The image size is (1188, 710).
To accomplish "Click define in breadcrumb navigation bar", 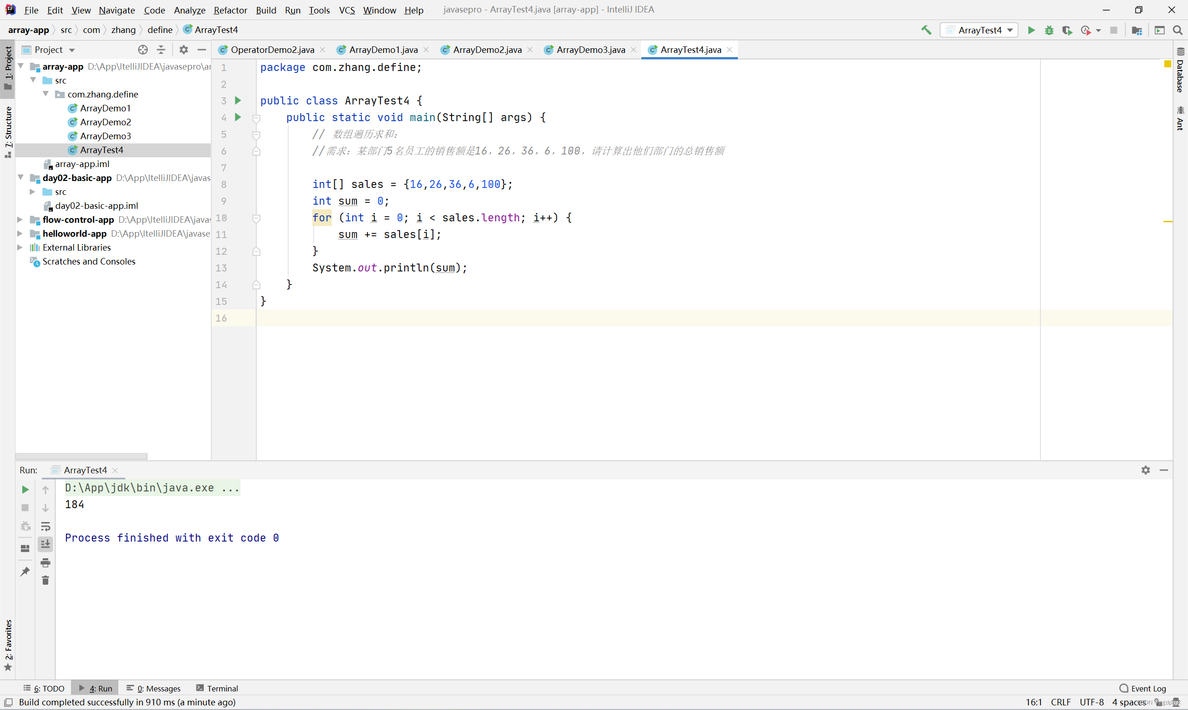I will (x=160, y=30).
